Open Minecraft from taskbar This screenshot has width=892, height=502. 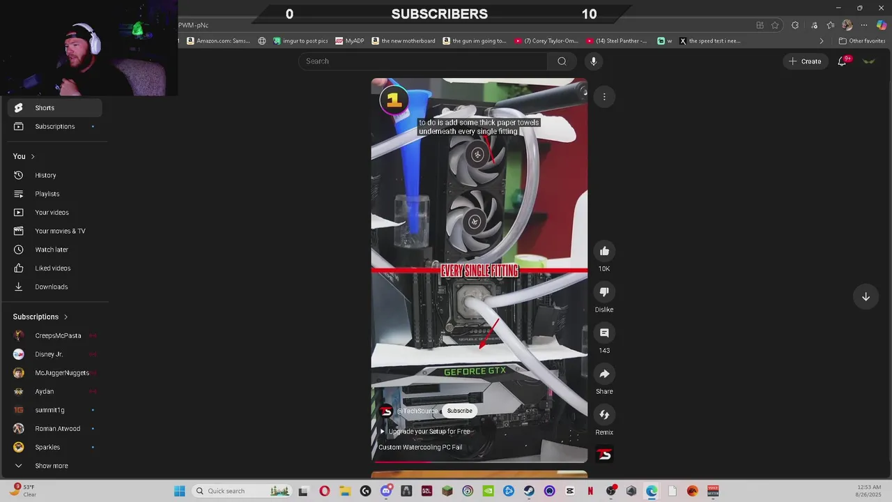point(447,491)
